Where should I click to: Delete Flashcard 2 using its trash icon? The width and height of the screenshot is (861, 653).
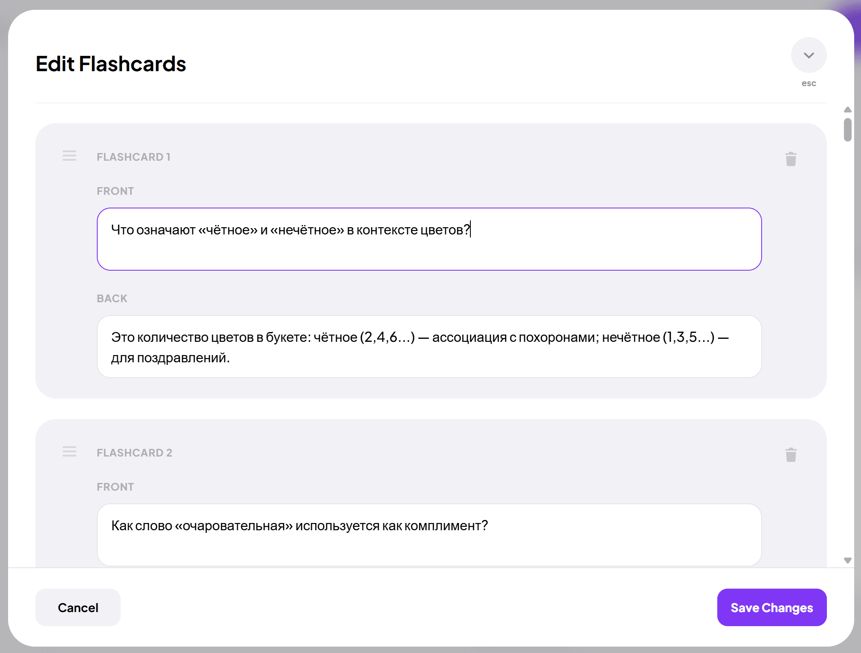[x=791, y=455]
